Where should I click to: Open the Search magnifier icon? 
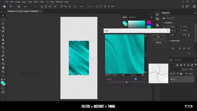point(183,6)
